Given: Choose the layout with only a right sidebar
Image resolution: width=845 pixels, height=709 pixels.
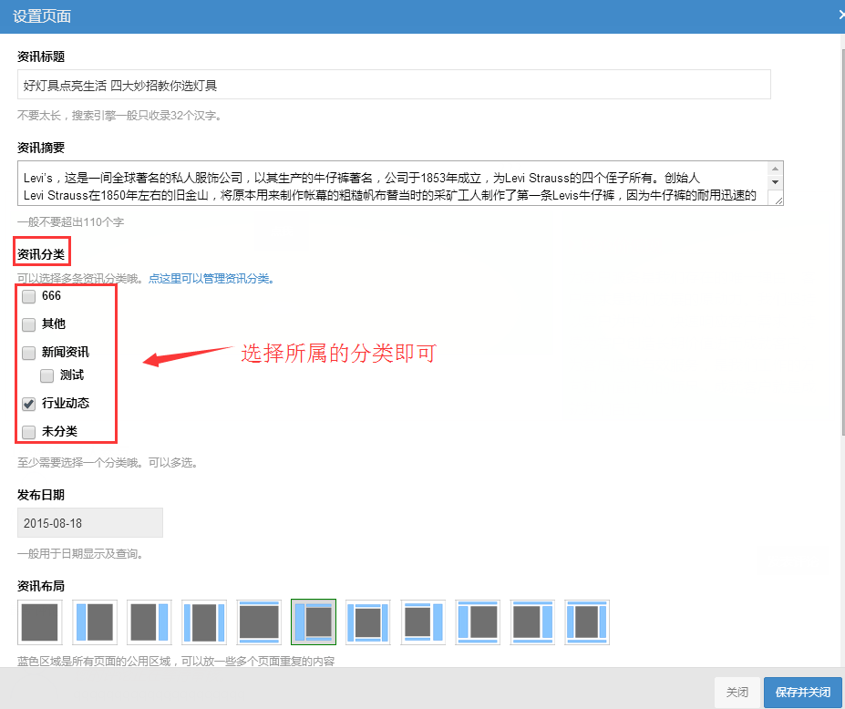Looking at the screenshot, I should (149, 622).
